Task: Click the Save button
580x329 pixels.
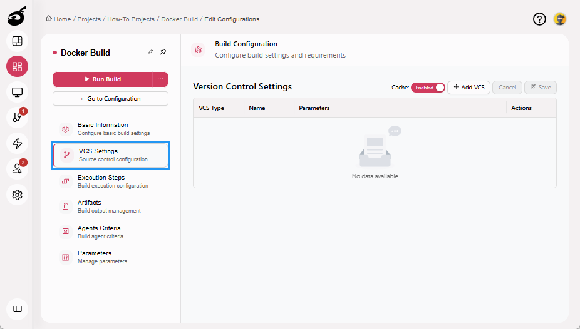Action: pos(541,88)
